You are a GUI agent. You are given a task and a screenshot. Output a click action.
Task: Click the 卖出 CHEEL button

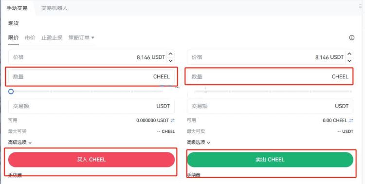[x=270, y=160]
